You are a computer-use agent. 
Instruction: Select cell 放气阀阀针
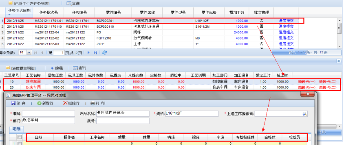[x=143, y=38]
